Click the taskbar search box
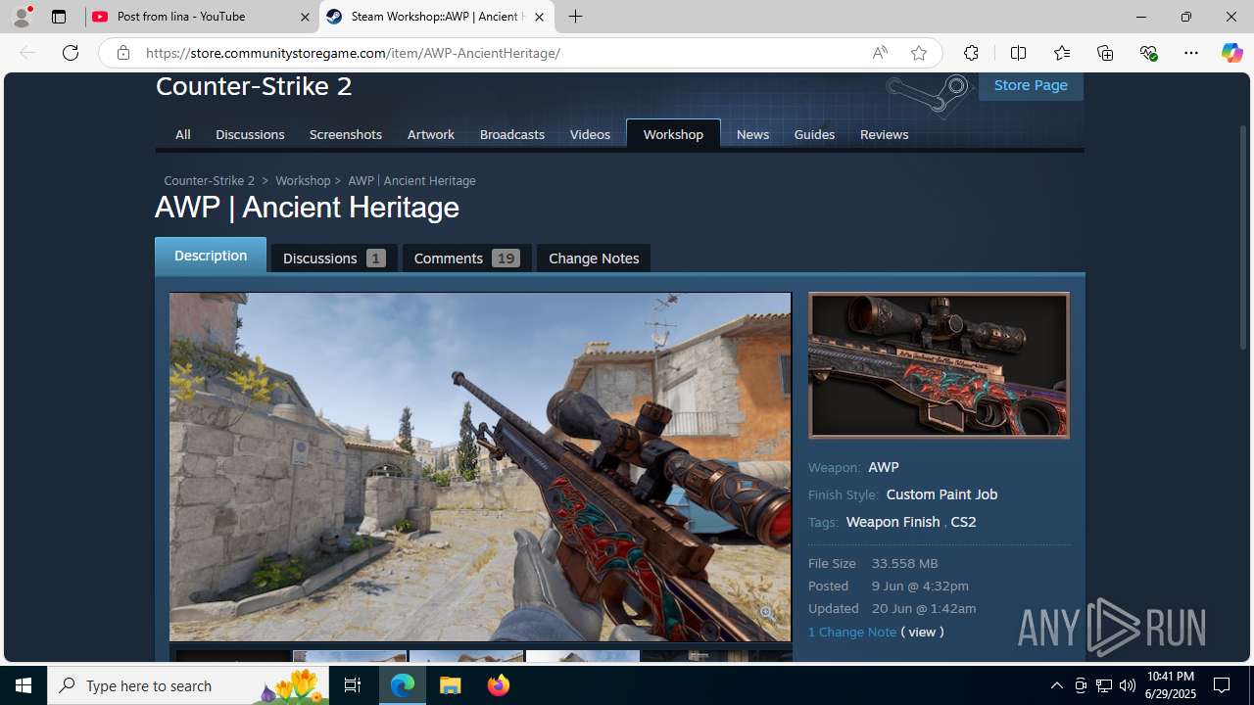 coord(187,685)
